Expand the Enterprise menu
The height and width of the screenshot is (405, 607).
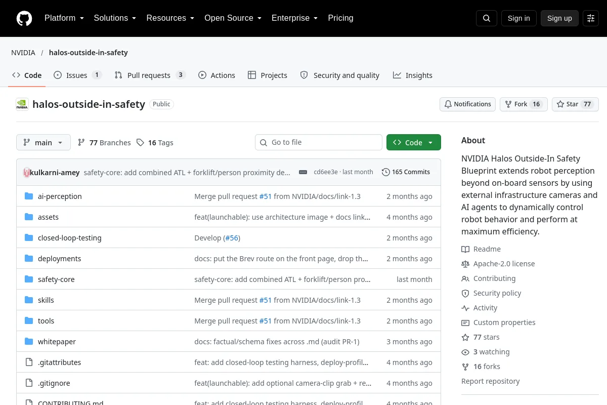pos(294,18)
